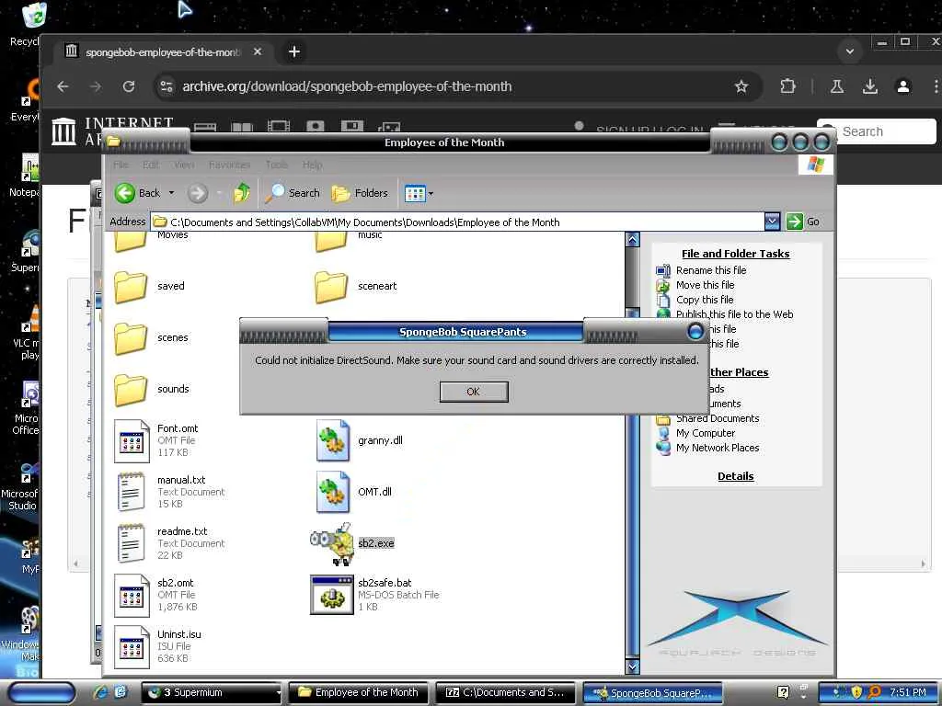Click the file list scrollbar down arrow
The width and height of the screenshot is (942, 706).
[632, 666]
